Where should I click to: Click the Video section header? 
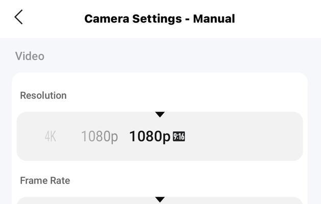click(30, 56)
